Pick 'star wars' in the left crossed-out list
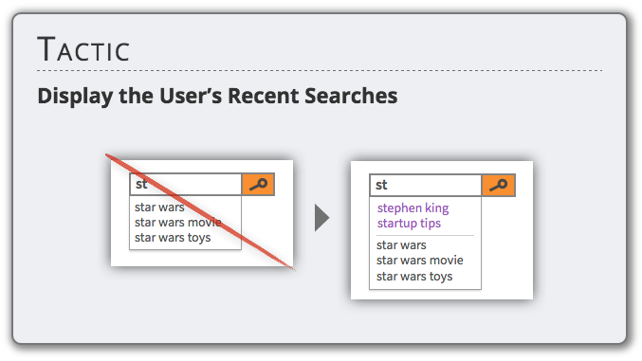The height and width of the screenshot is (361, 642). click(x=159, y=208)
